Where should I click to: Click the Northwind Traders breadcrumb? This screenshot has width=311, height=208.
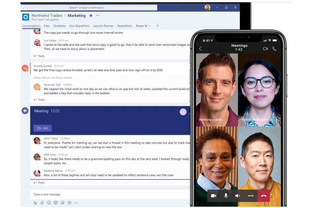(47, 16)
